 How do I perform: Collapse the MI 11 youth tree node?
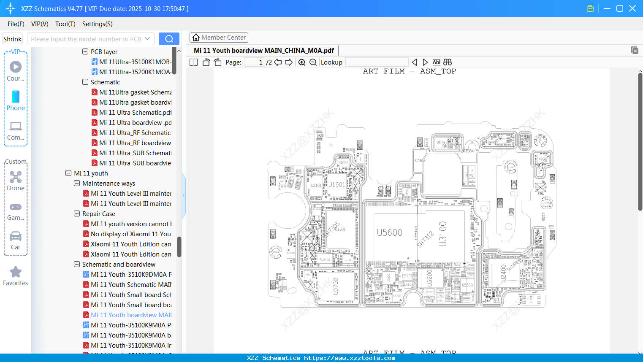[x=68, y=173]
